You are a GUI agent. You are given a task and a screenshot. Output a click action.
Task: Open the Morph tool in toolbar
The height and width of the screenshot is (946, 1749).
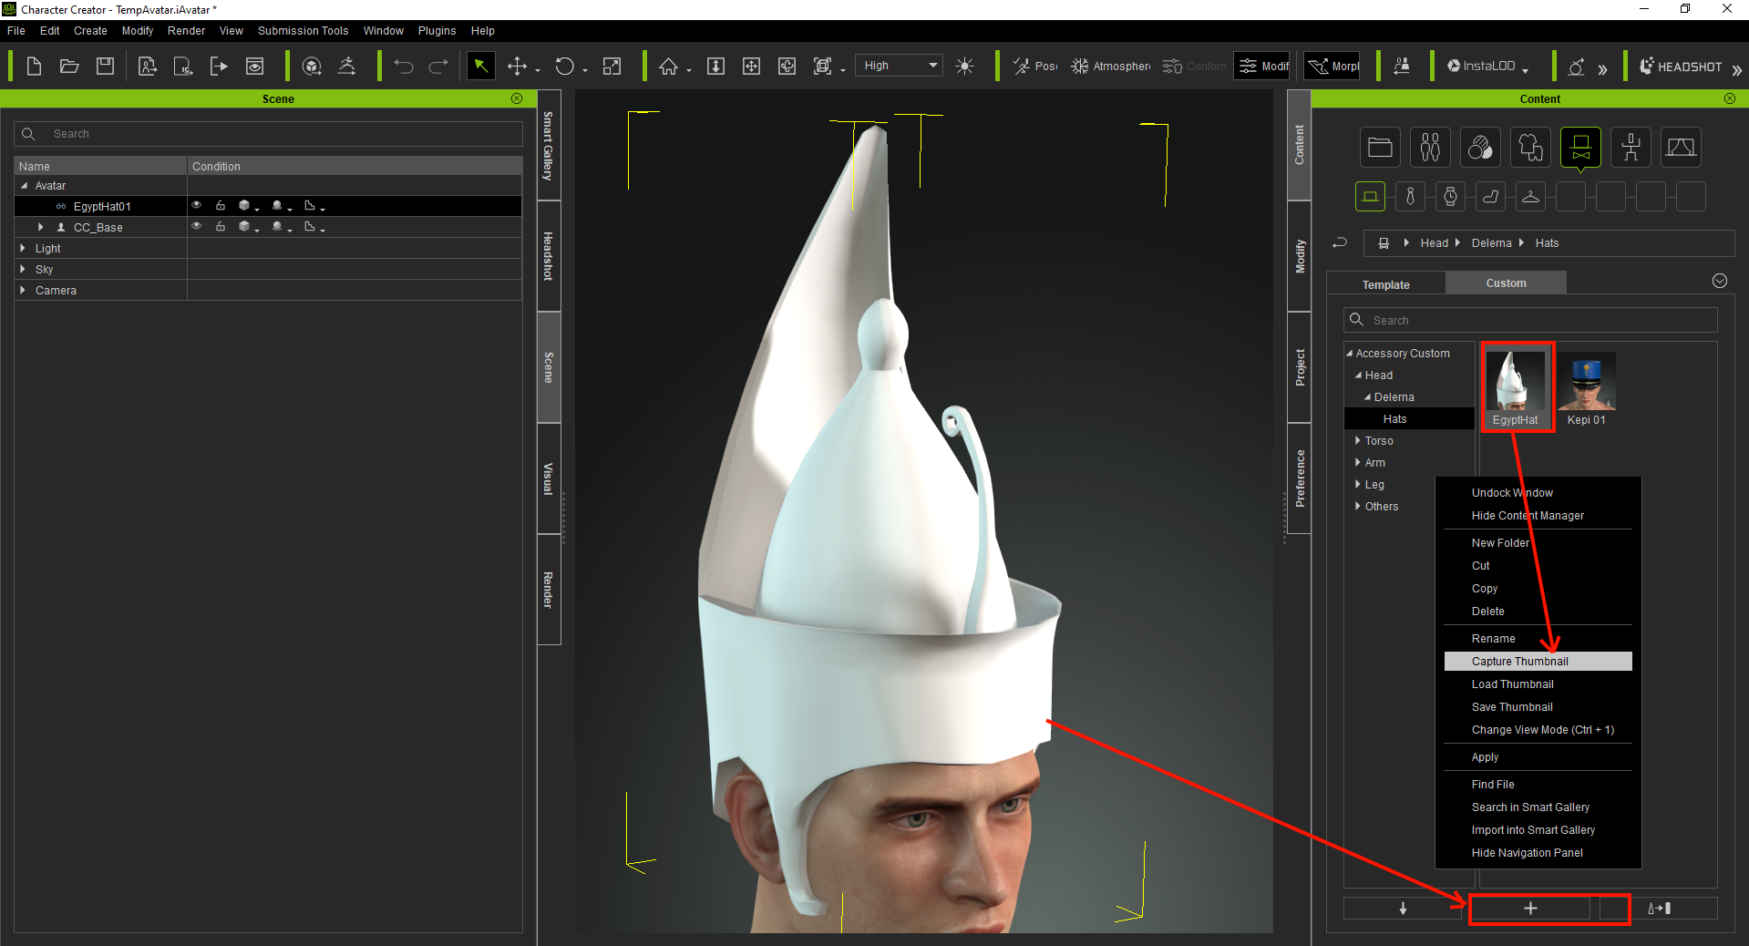coord(1332,66)
